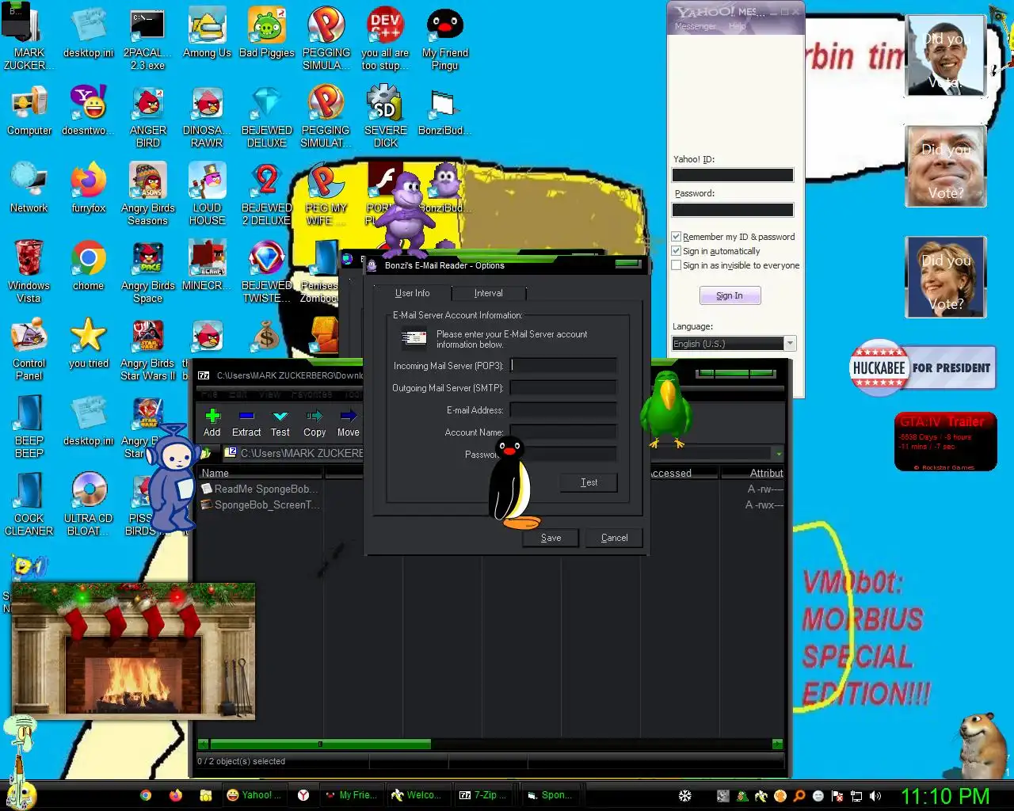This screenshot has height=811, width=1014.
Task: Open the Windows Vista recycle bin icon
Action: tap(29, 271)
